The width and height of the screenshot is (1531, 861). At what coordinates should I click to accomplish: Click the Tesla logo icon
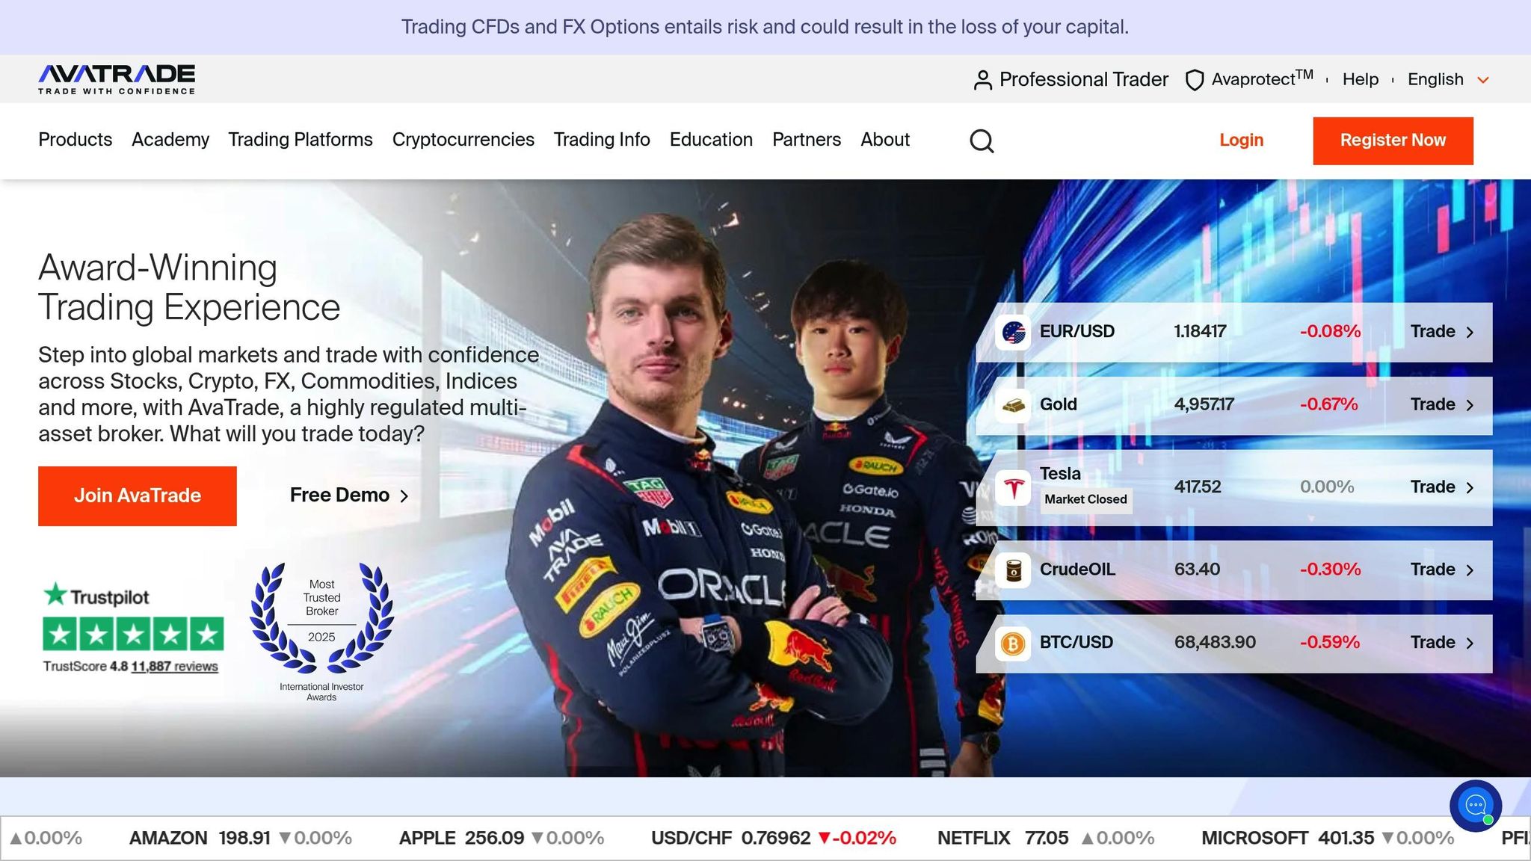(x=1013, y=487)
